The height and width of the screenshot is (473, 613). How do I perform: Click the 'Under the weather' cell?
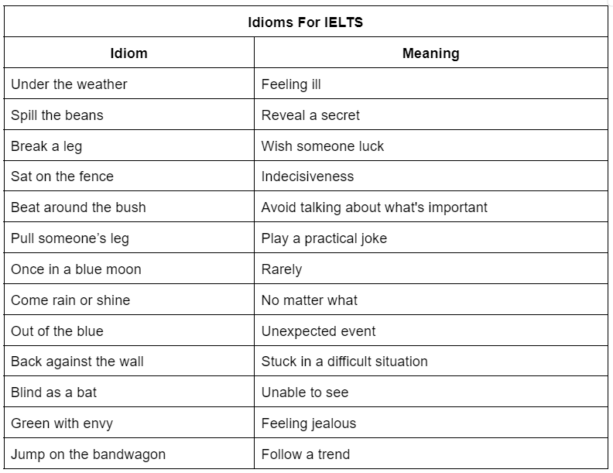69,84
